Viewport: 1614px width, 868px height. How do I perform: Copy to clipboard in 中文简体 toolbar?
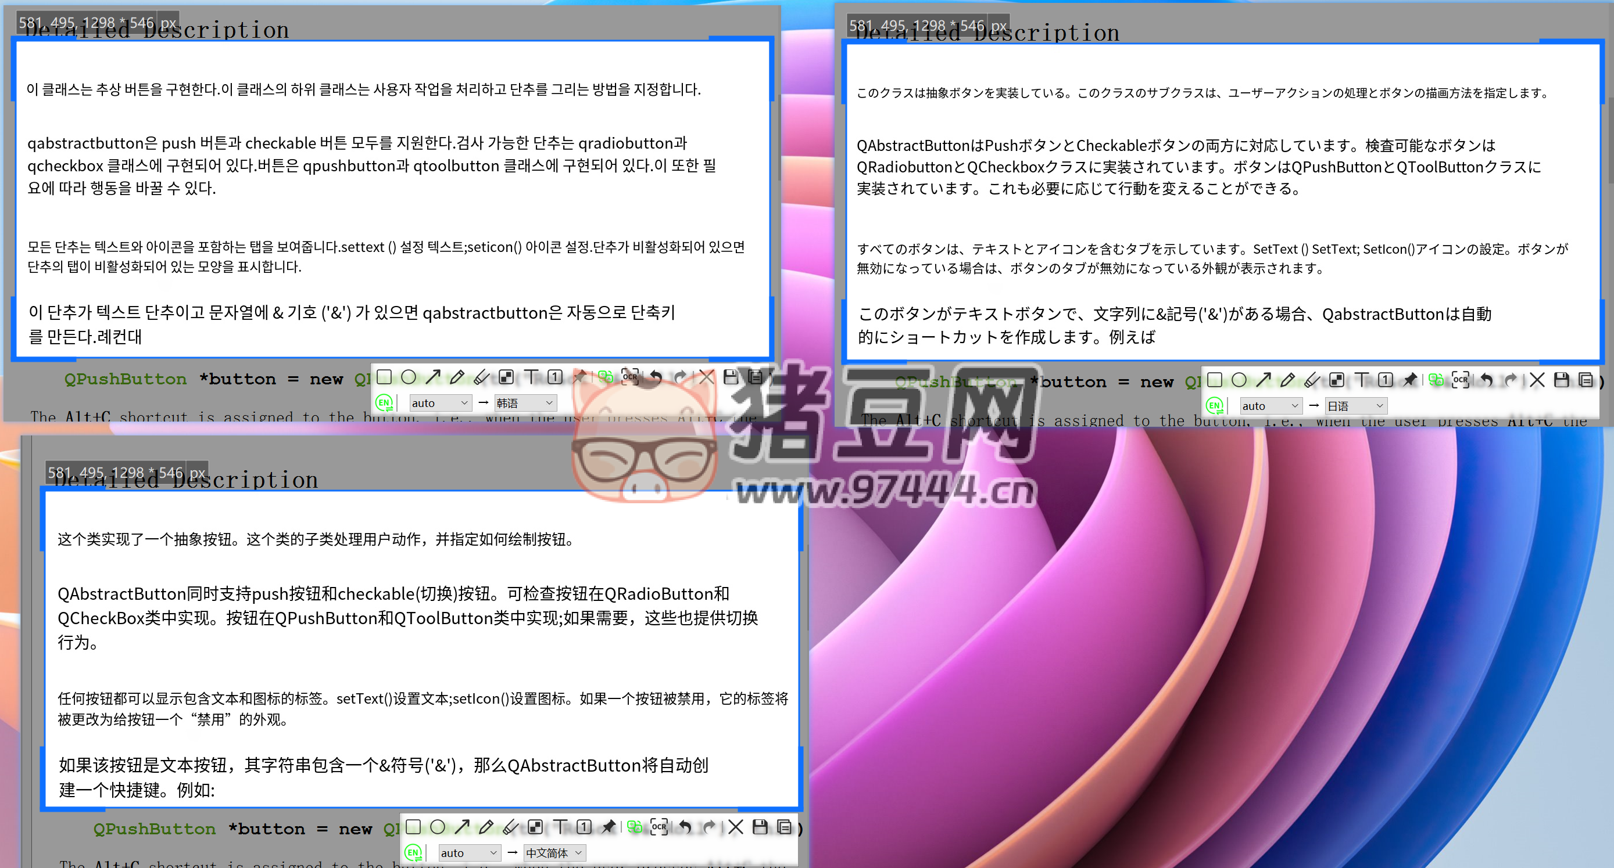click(x=784, y=827)
